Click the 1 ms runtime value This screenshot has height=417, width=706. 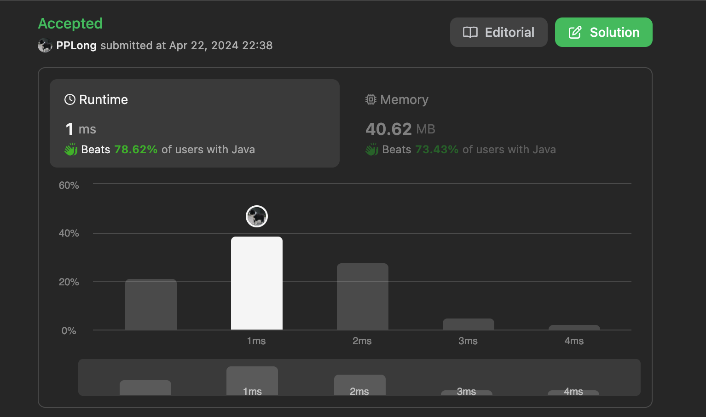point(81,129)
